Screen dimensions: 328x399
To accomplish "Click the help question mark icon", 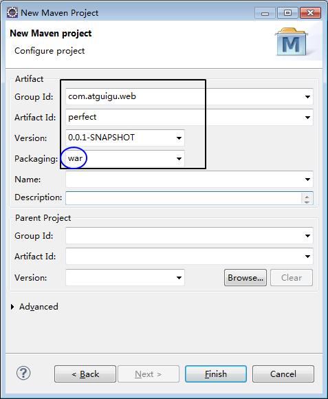I will (x=23, y=373).
